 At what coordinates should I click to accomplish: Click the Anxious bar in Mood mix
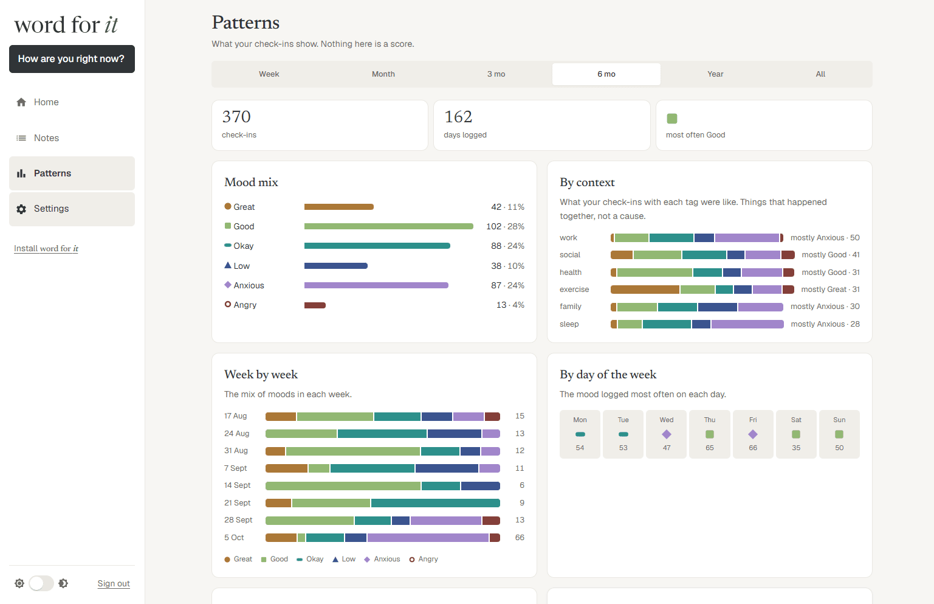click(x=376, y=285)
